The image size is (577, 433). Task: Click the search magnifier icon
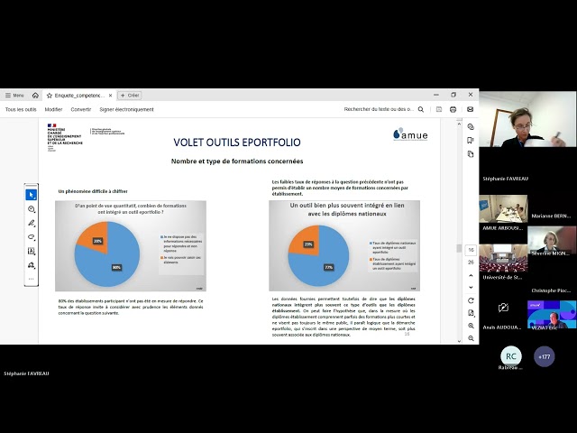tap(421, 109)
